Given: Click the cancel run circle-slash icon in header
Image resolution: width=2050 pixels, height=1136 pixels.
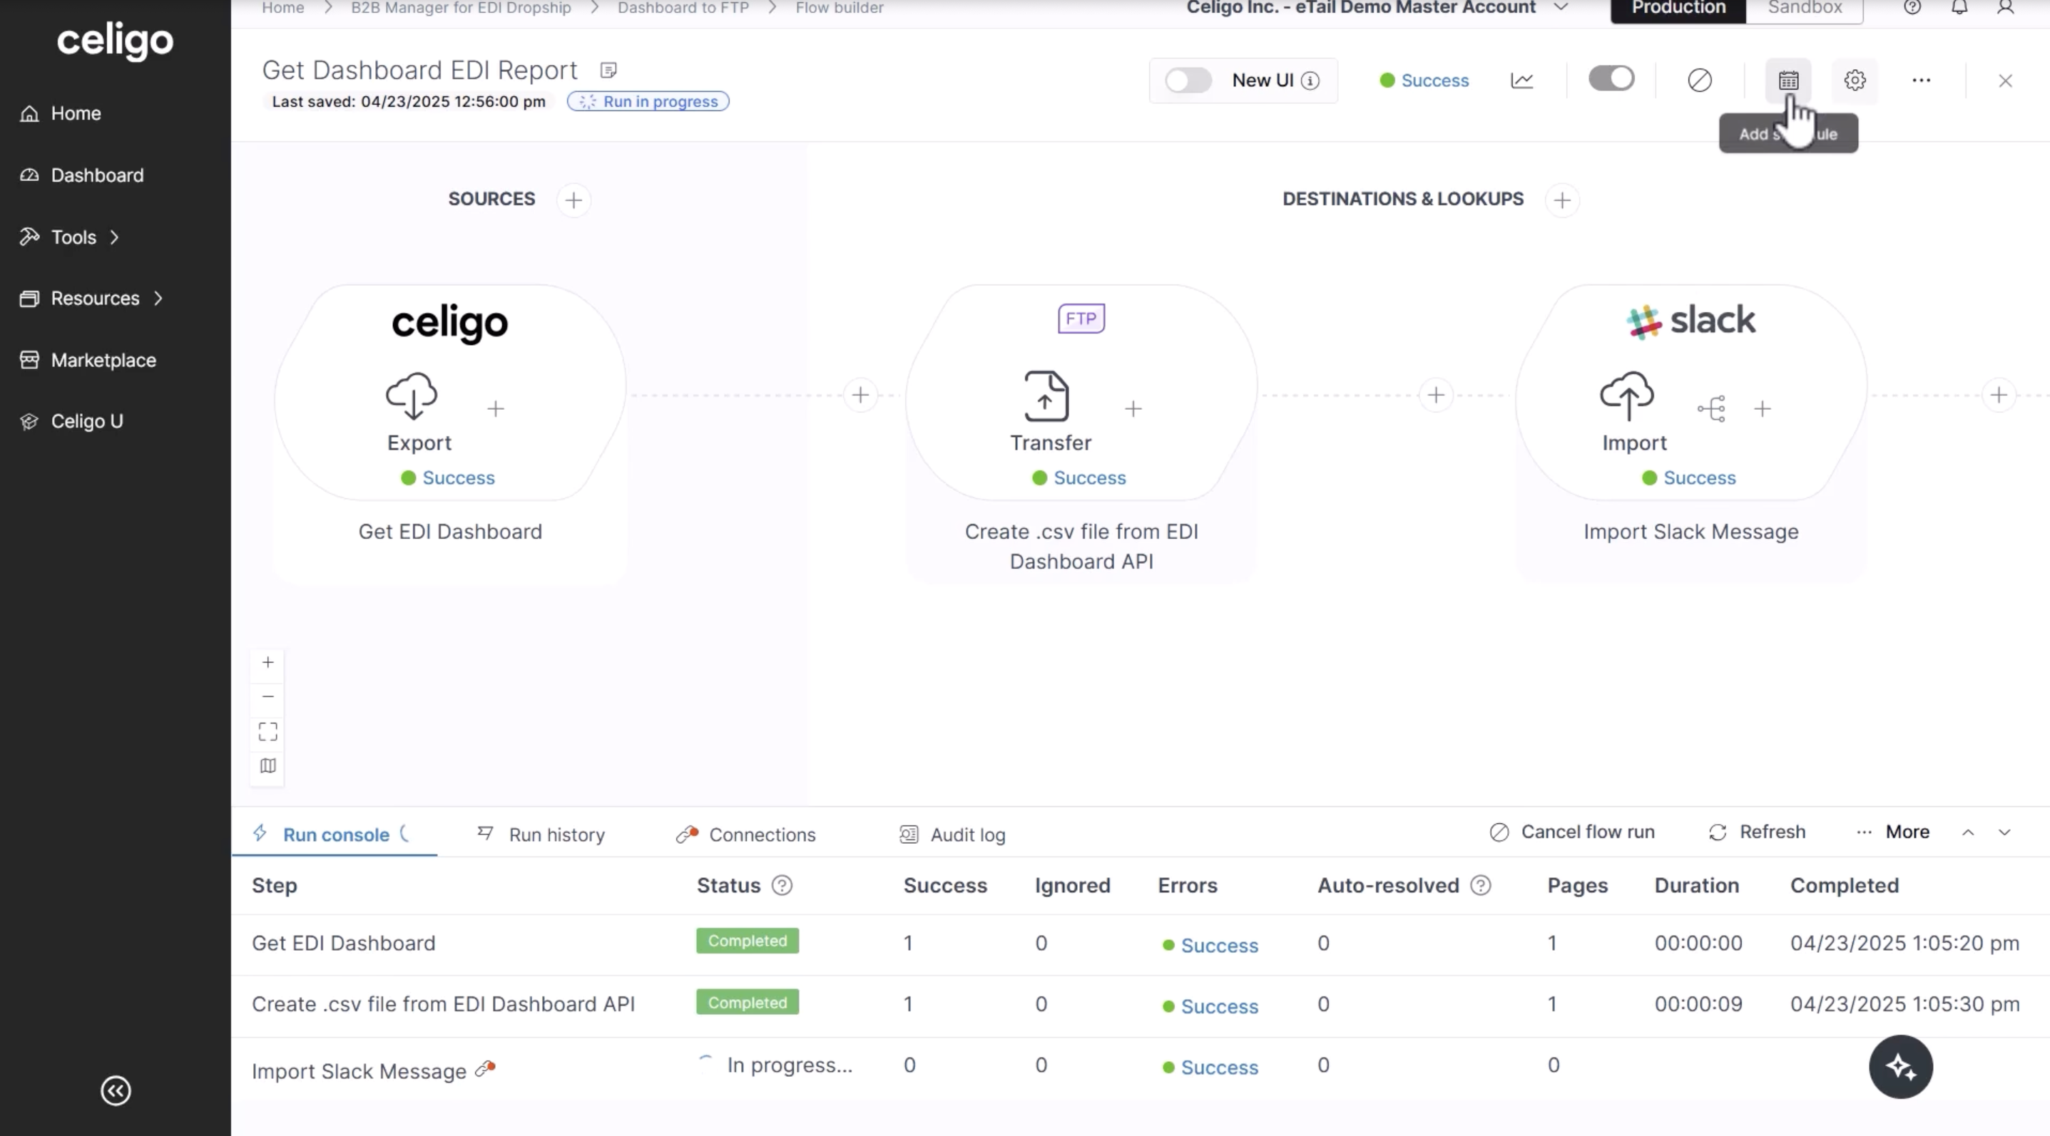Looking at the screenshot, I should click(x=1699, y=81).
